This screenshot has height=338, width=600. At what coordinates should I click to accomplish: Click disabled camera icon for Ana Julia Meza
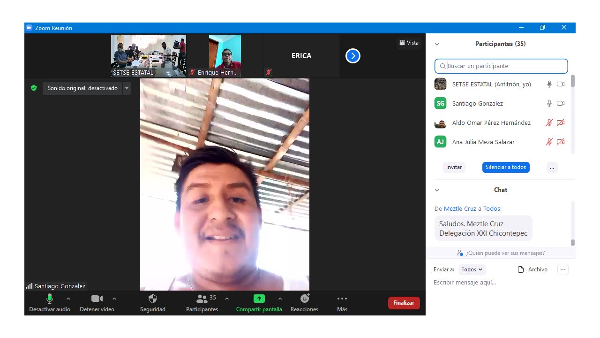(x=561, y=142)
